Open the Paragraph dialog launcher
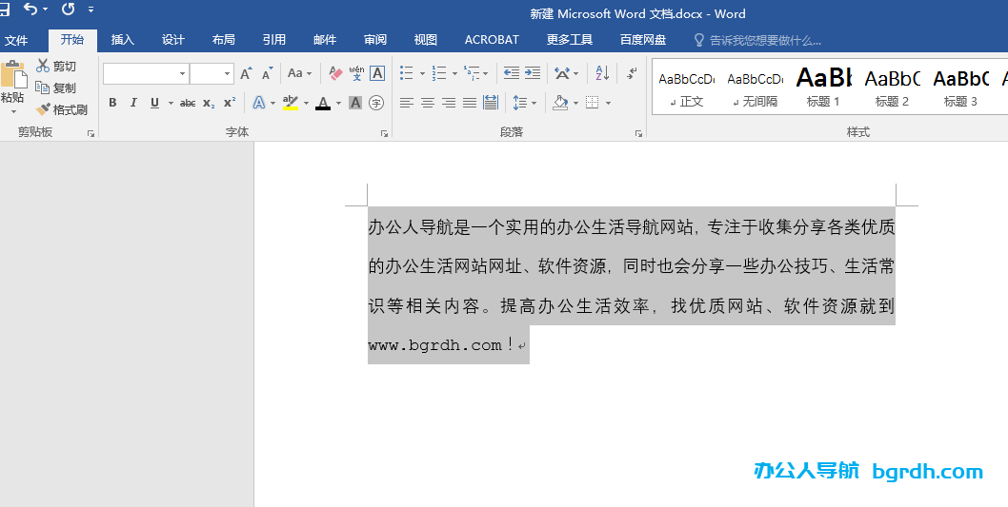The width and height of the screenshot is (1008, 507). click(638, 133)
